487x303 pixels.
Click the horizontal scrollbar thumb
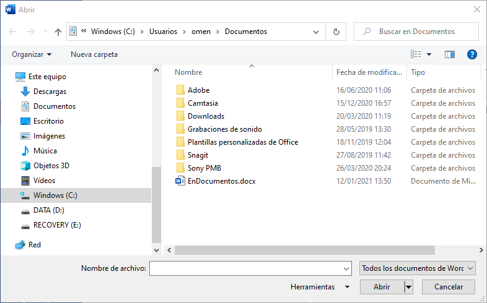pyautogui.click(x=305, y=250)
